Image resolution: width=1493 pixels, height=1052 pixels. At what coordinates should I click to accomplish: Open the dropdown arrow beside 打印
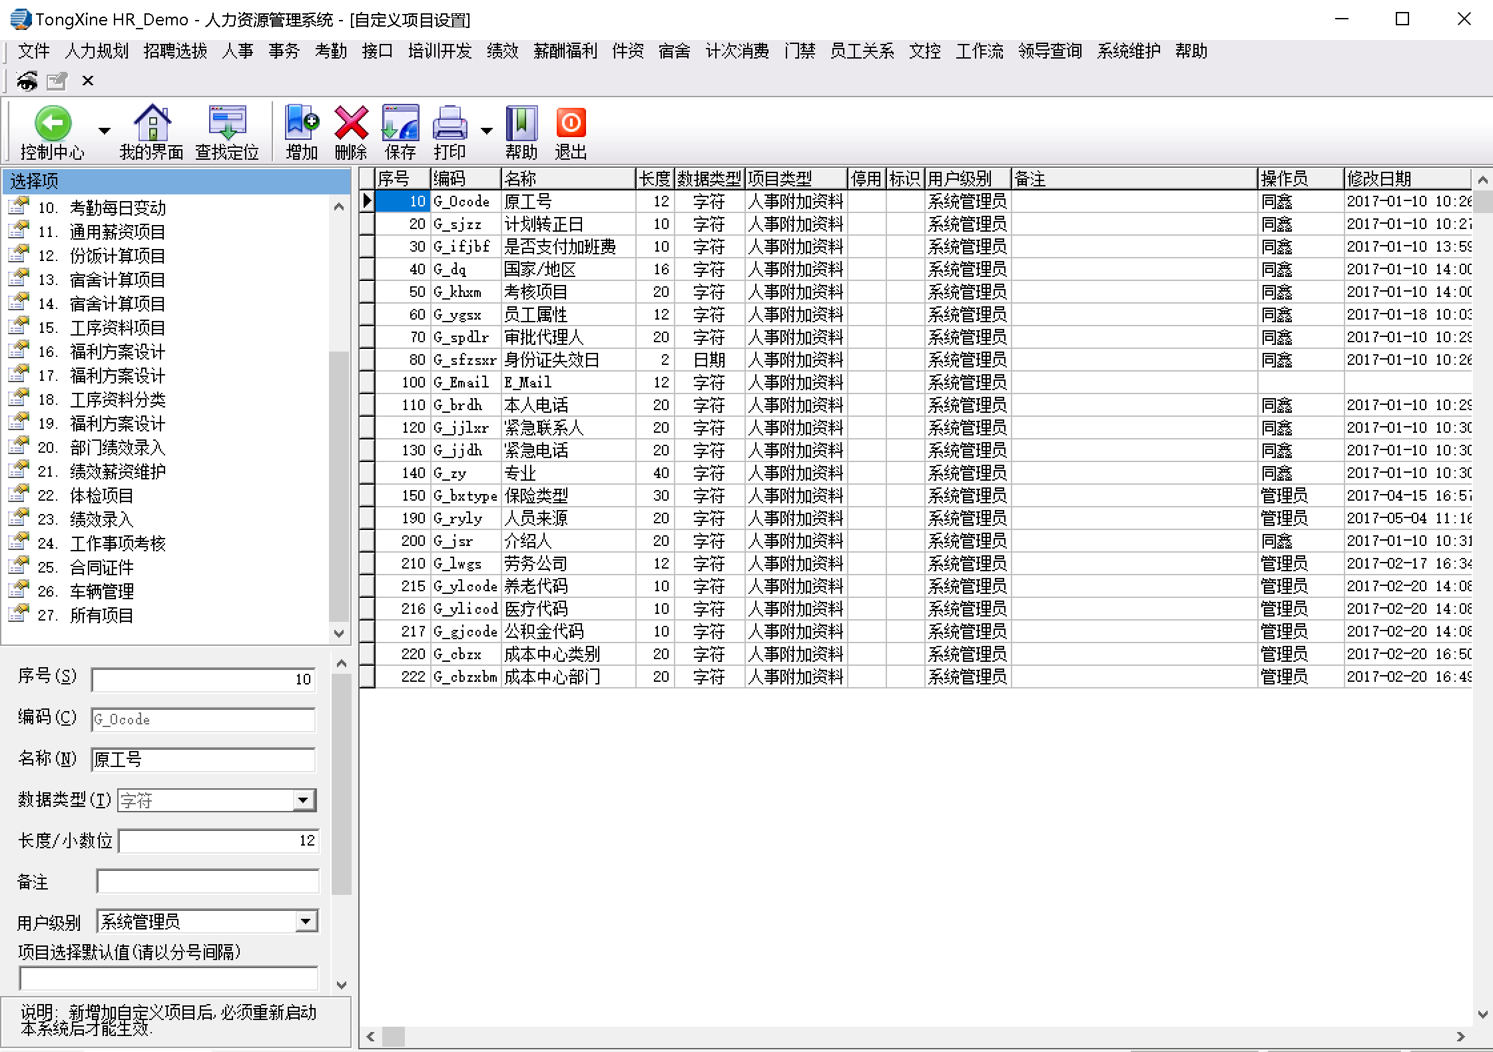pyautogui.click(x=487, y=131)
